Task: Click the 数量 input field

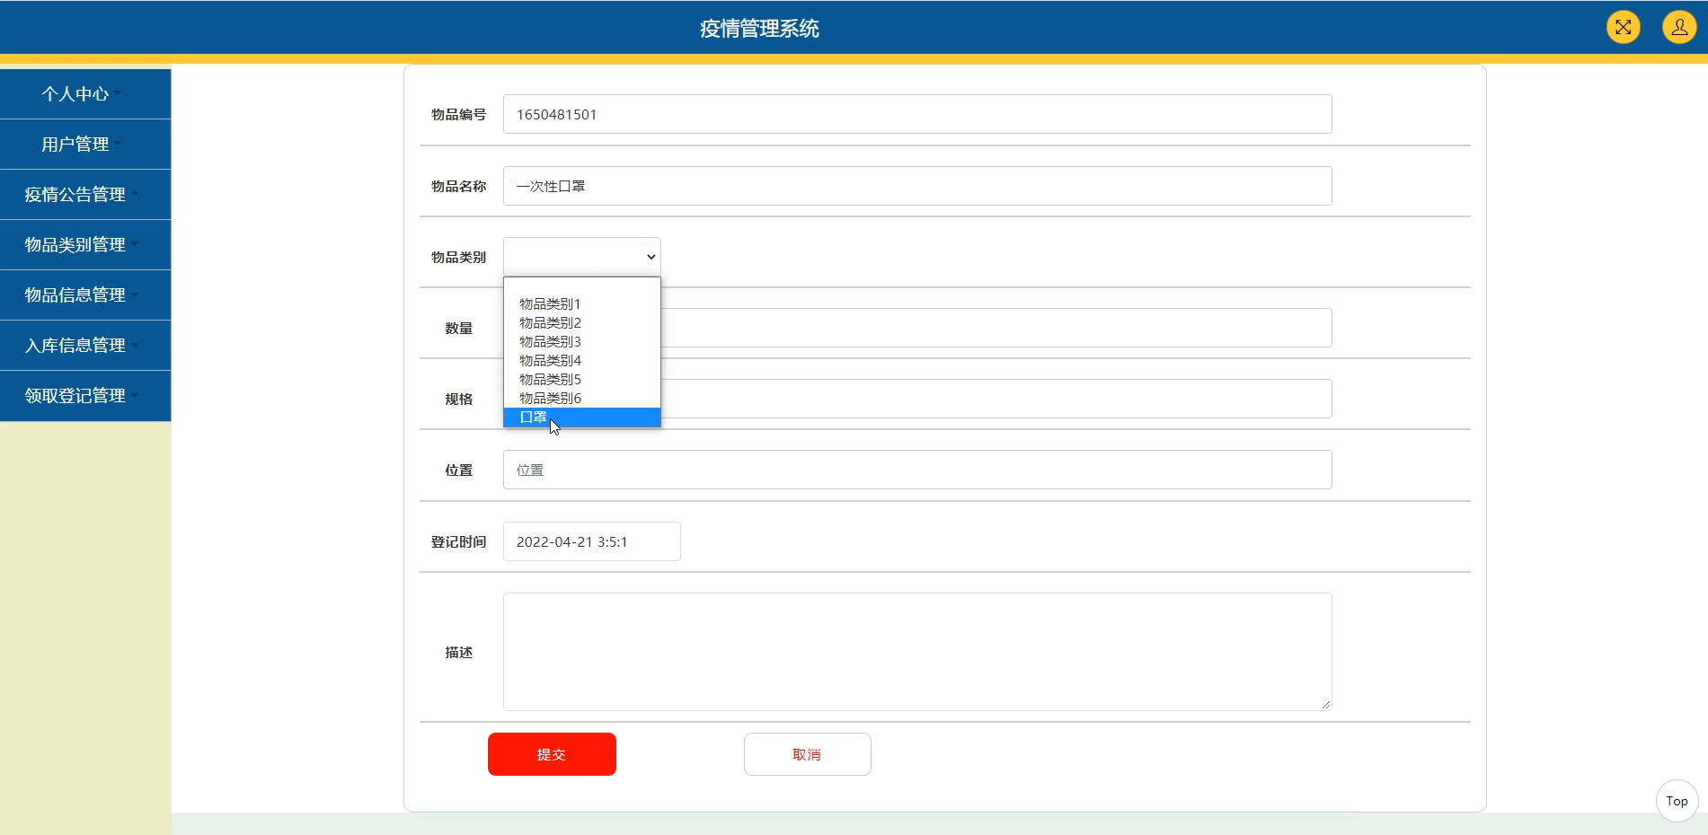Action: pyautogui.click(x=996, y=328)
